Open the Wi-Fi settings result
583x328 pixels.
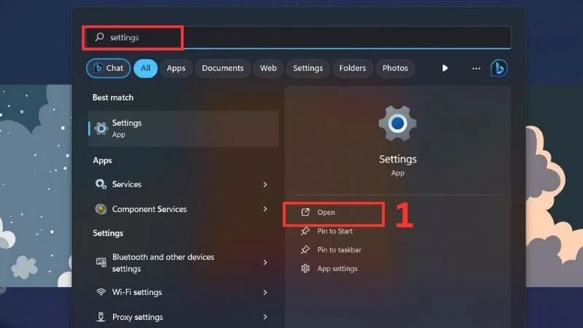[x=184, y=292]
